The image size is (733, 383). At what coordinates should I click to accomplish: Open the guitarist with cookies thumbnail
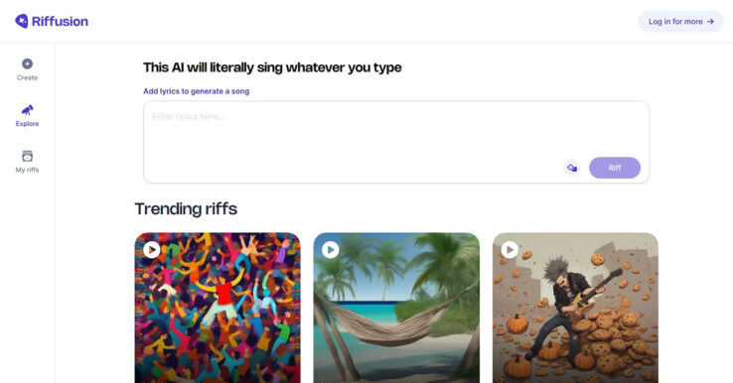pyautogui.click(x=575, y=308)
